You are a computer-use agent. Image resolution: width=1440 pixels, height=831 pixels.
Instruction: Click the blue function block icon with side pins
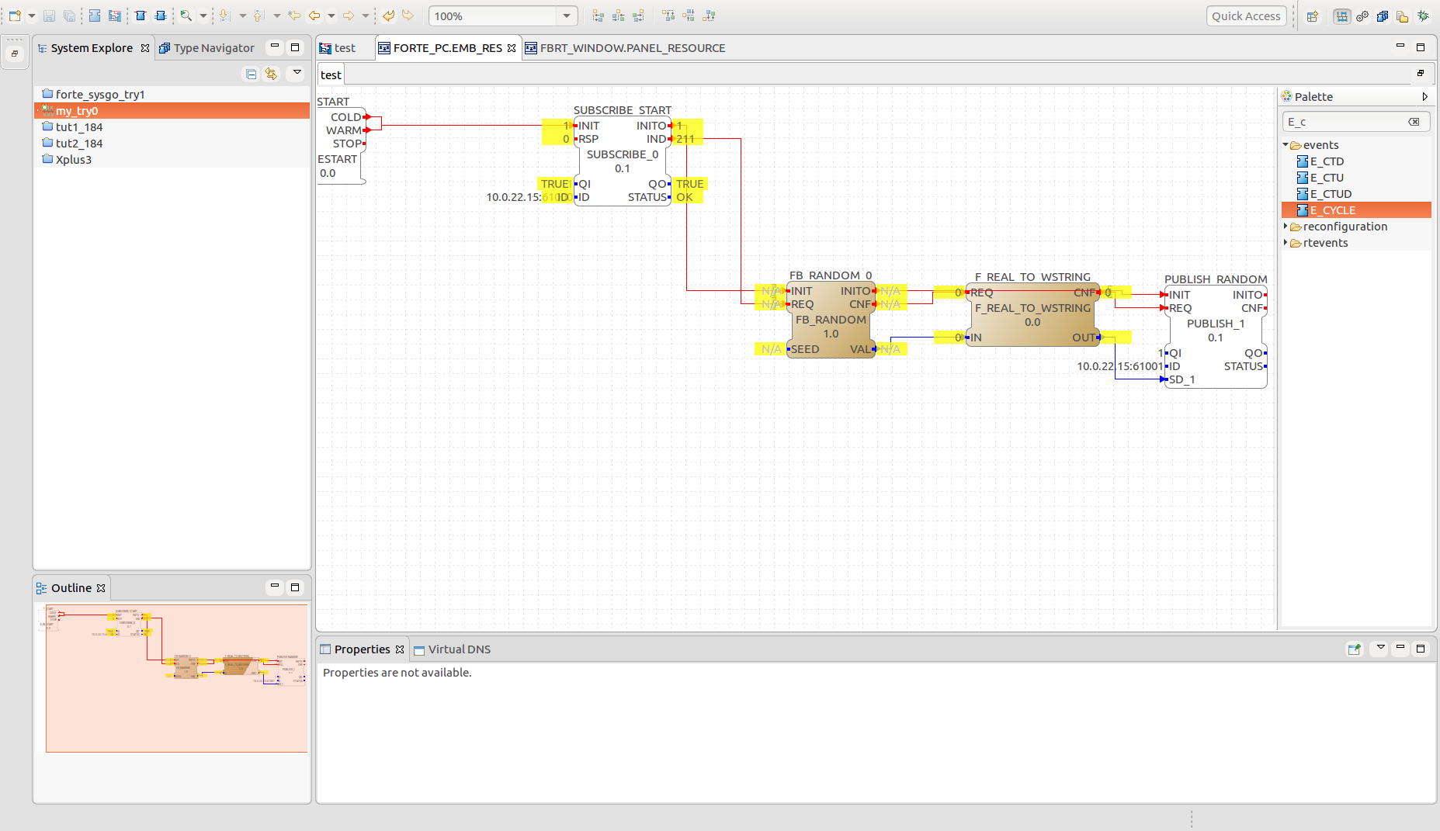point(161,16)
